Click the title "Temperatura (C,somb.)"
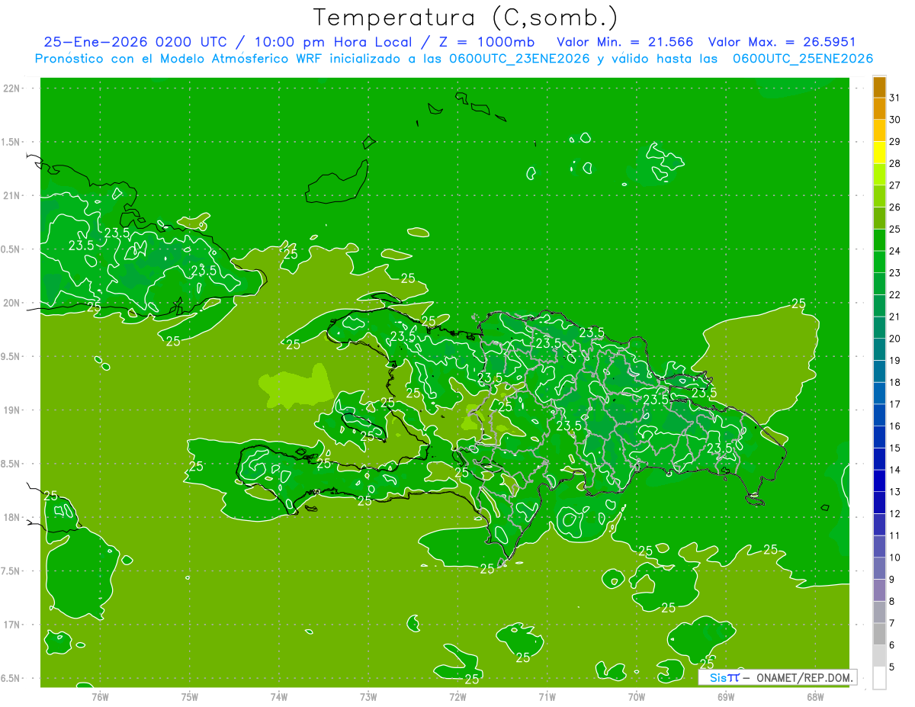Image resolution: width=915 pixels, height=707 pixels. (x=465, y=18)
